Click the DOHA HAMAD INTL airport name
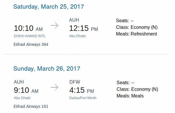Image resolution: width=175 pixels, height=113 pixels. coord(30,36)
